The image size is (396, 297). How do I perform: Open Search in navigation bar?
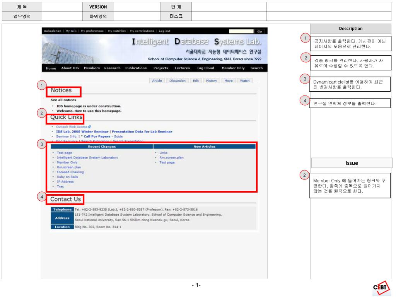(x=257, y=68)
